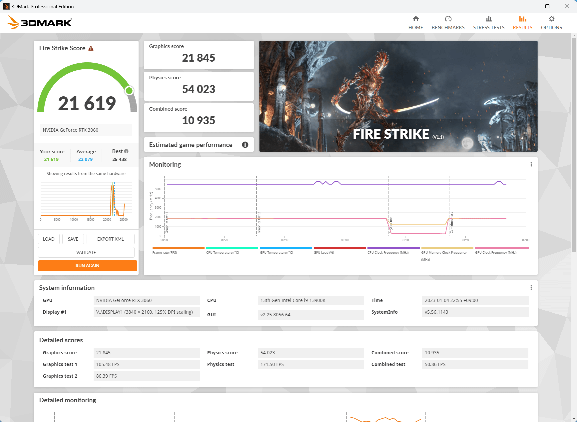Toggle GPU Memory Clock Frequency legend entry

click(x=447, y=254)
